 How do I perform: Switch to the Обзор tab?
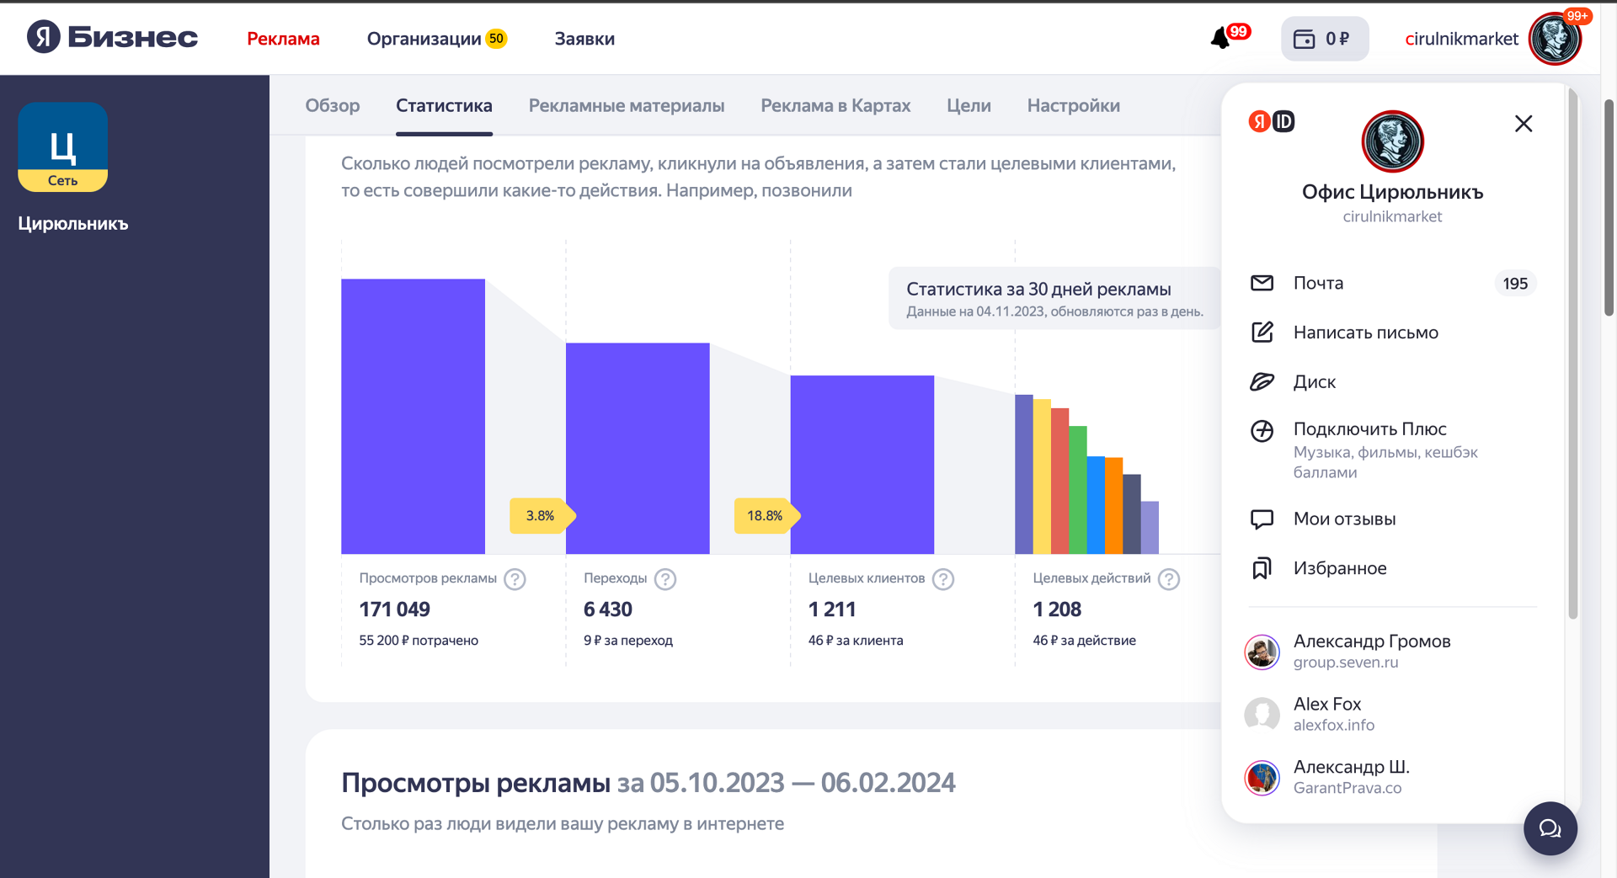tap(333, 105)
